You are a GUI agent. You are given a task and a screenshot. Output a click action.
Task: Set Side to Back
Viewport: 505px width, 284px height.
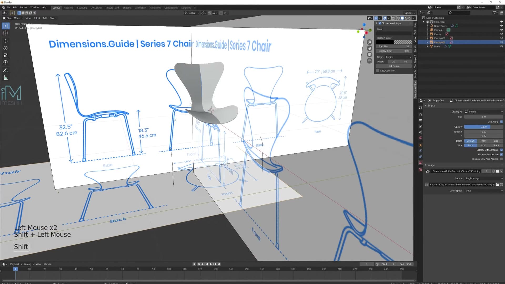(496, 145)
